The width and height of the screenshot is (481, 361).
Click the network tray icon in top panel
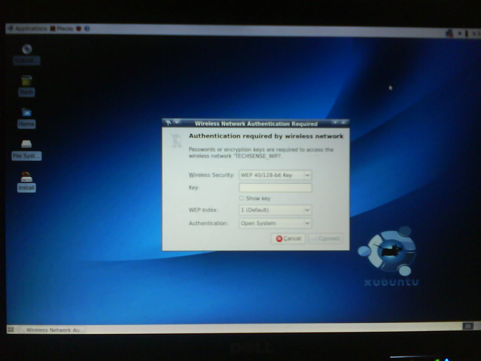(x=449, y=33)
